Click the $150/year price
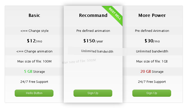Screen dimensions: 188x108 (93, 41)
